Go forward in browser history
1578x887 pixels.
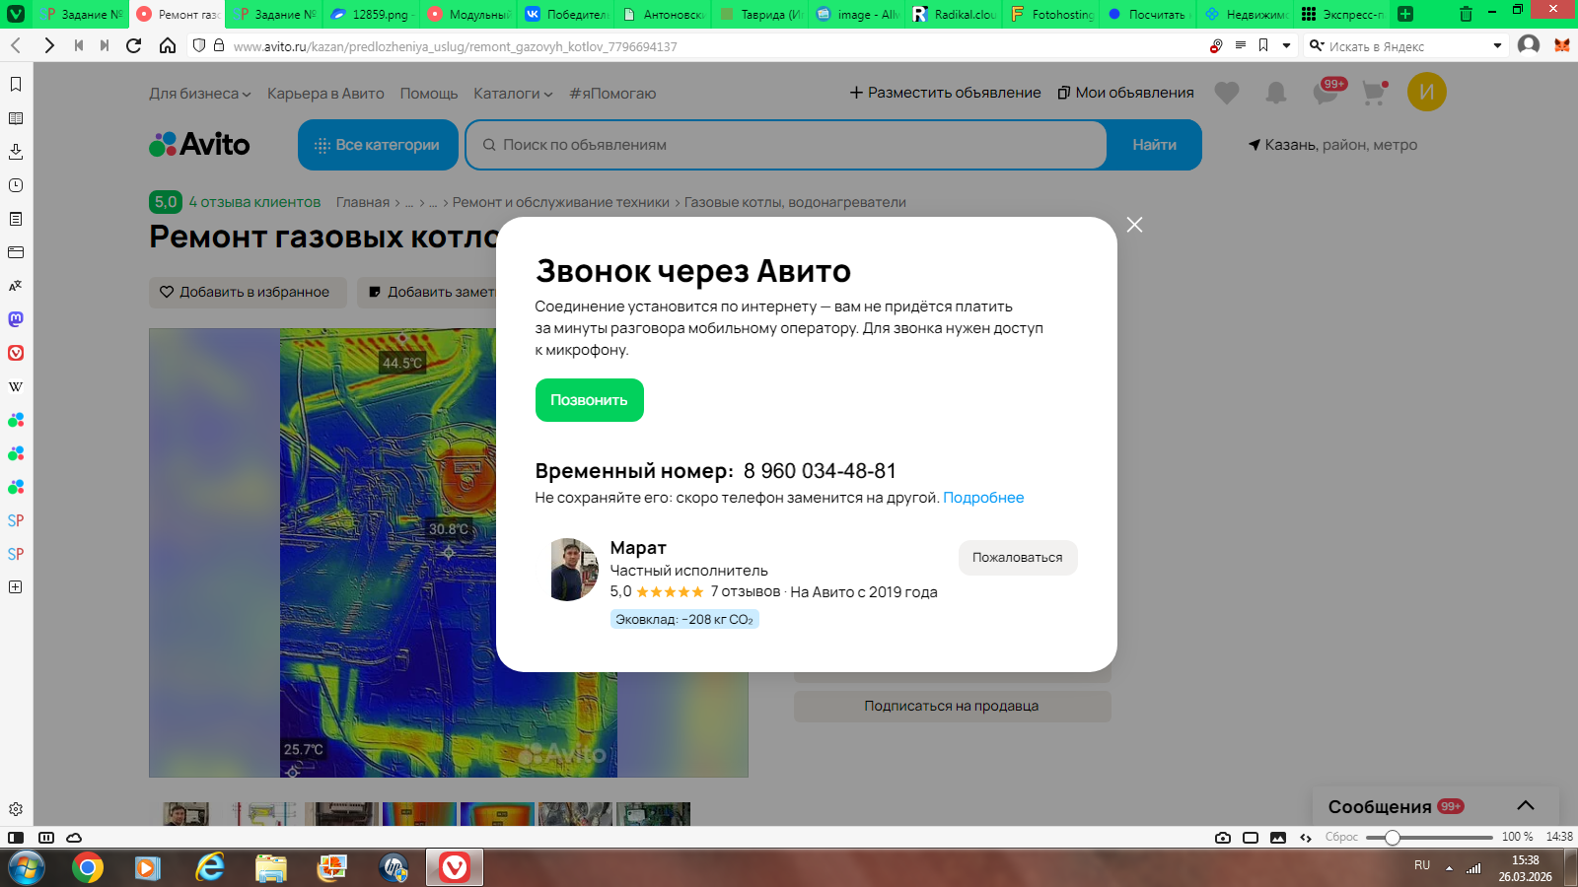49,45
